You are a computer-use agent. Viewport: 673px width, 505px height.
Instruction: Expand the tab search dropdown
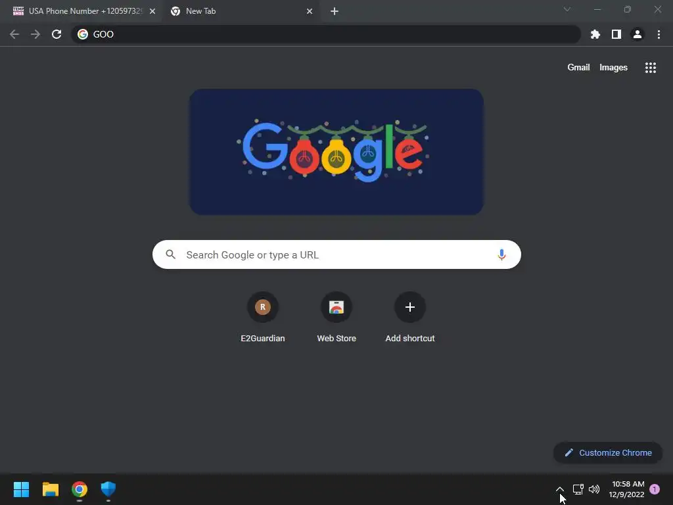(567, 9)
